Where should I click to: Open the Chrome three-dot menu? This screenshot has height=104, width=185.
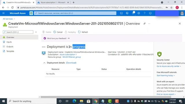182,8
